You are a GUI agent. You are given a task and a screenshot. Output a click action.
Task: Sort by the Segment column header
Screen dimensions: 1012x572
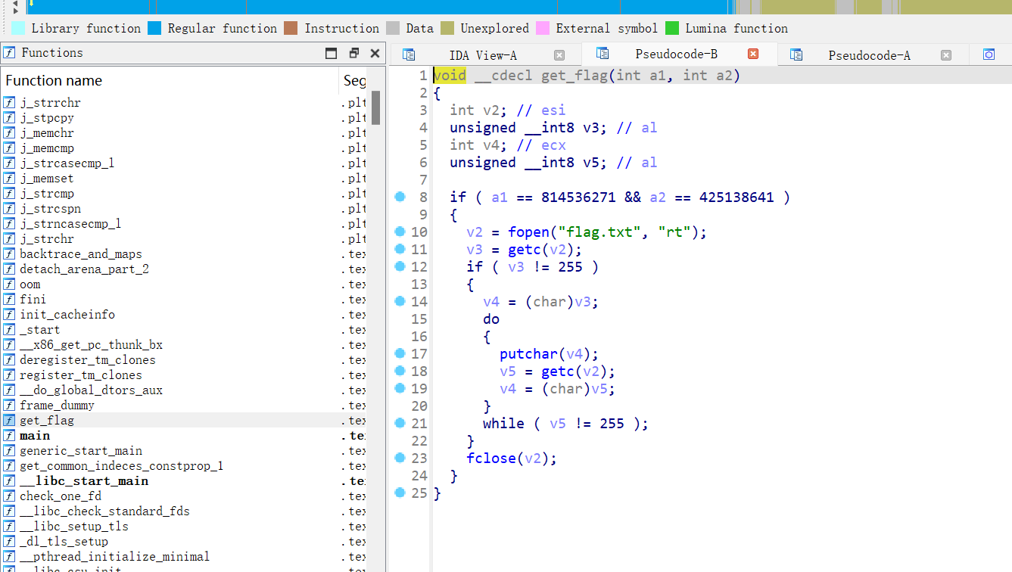[x=354, y=80]
